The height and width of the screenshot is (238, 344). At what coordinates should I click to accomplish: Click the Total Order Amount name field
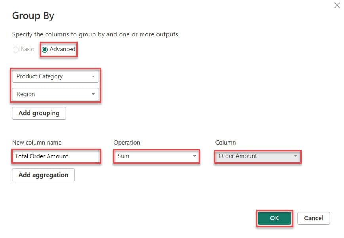pyautogui.click(x=56, y=156)
